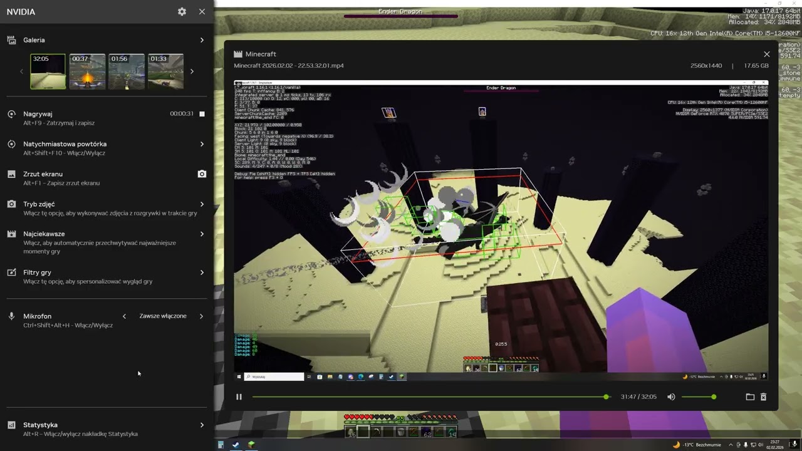Expand the Statystyka chevron

[x=202, y=425]
